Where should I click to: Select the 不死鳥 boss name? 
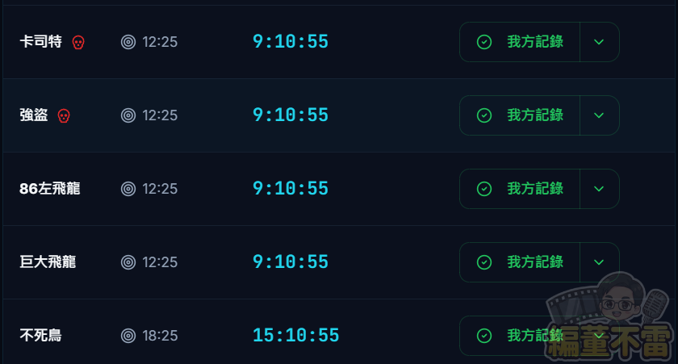pyautogui.click(x=40, y=336)
